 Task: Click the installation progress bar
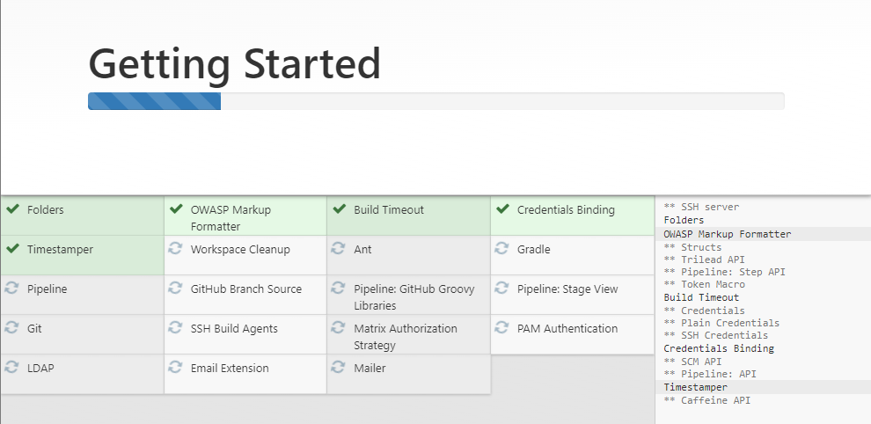point(435,101)
